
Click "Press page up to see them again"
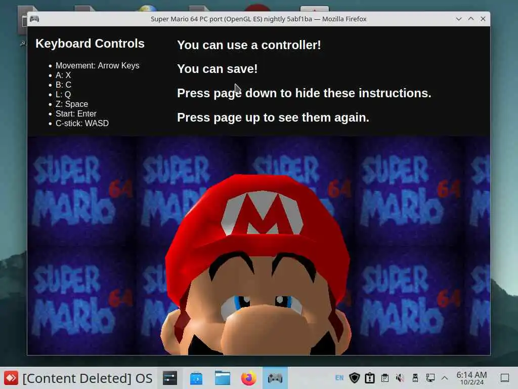[273, 118]
